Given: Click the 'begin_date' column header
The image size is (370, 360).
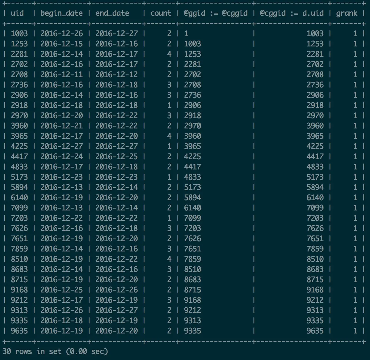Looking at the screenshot, I should point(62,13).
